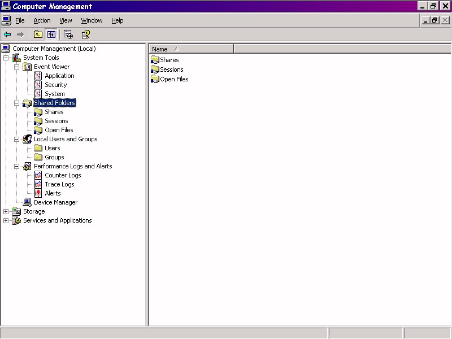Expand the Storage node
Image resolution: width=452 pixels, height=339 pixels.
click(x=6, y=211)
